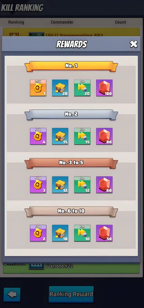The width and height of the screenshot is (144, 308).
Task: Tap the 25K badge reward in No. 1
Action: 38,88
